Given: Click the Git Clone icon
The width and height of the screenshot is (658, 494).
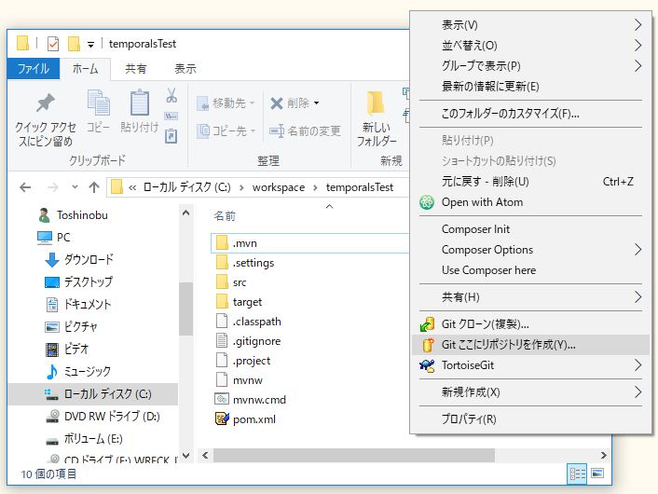Looking at the screenshot, I should (x=427, y=324).
